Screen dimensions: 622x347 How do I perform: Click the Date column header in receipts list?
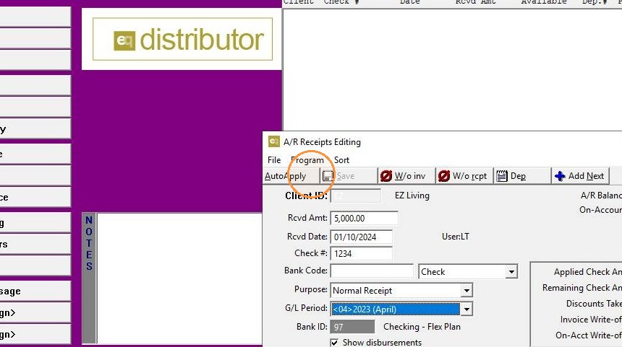coord(410,2)
